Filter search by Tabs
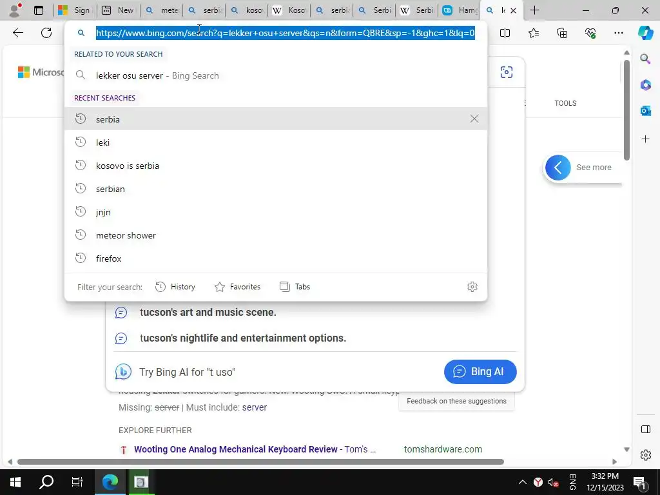660x495 pixels. point(295,287)
